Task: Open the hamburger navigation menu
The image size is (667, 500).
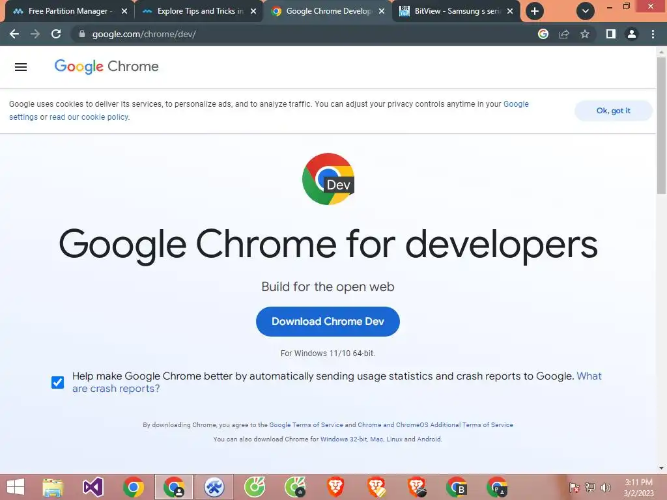Action: coord(21,67)
